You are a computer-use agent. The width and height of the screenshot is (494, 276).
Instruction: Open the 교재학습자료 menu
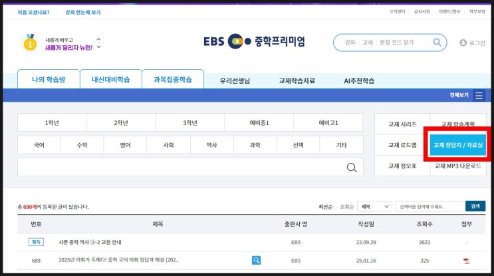point(297,81)
